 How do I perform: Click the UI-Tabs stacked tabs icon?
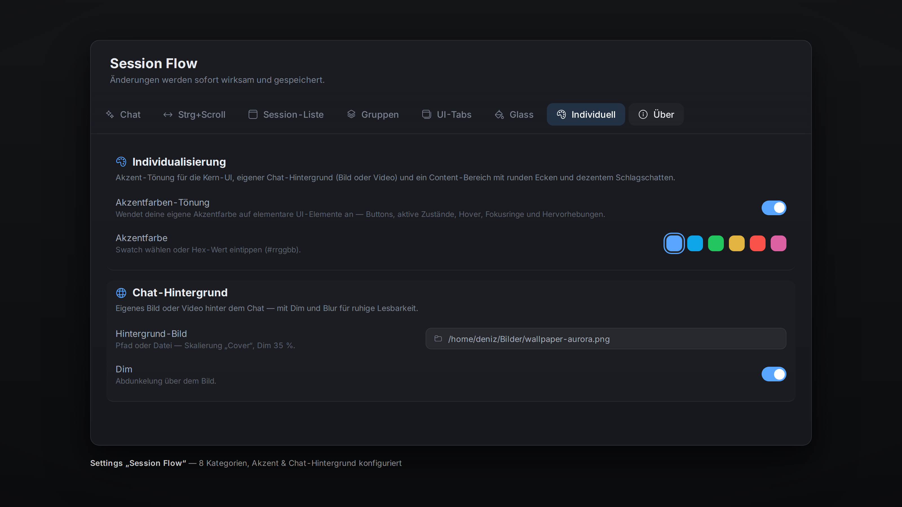tap(426, 114)
